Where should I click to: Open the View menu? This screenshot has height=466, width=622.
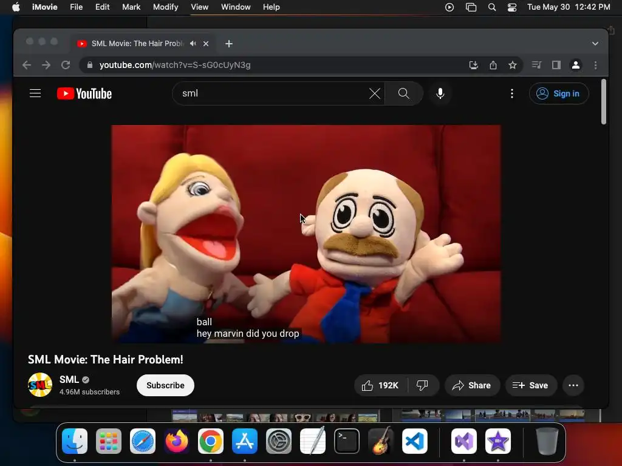[199, 7]
